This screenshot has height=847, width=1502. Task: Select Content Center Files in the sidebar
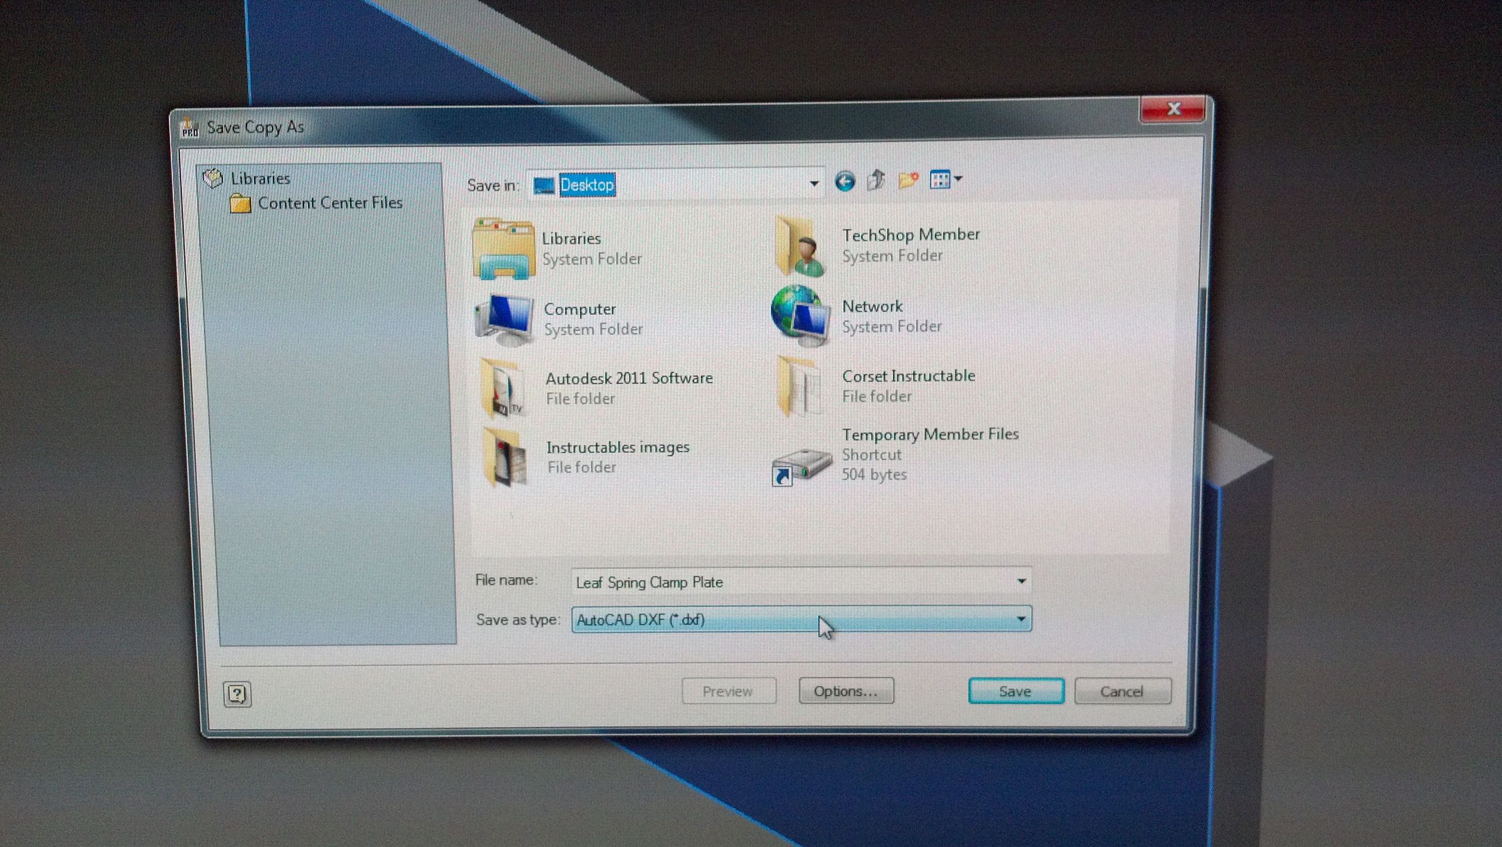(x=330, y=202)
